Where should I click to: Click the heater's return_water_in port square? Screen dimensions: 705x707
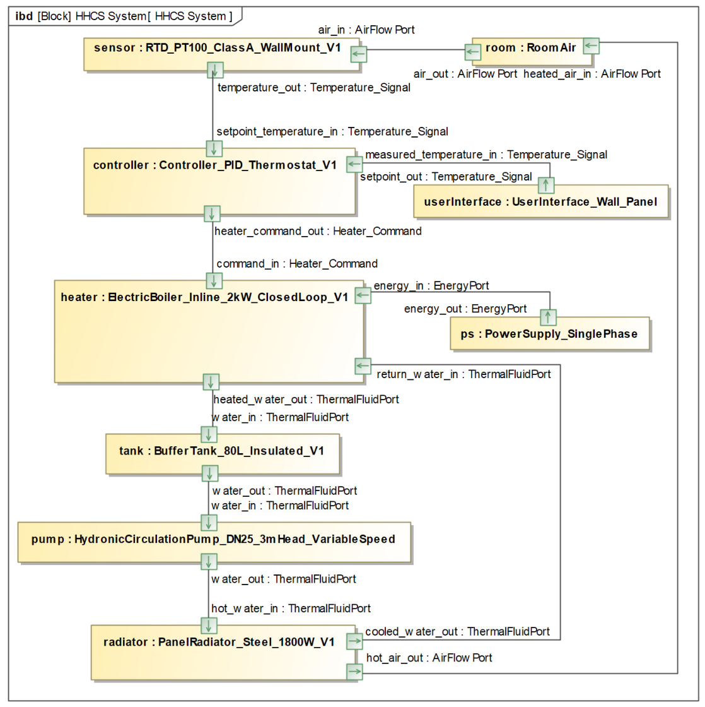coord(363,365)
